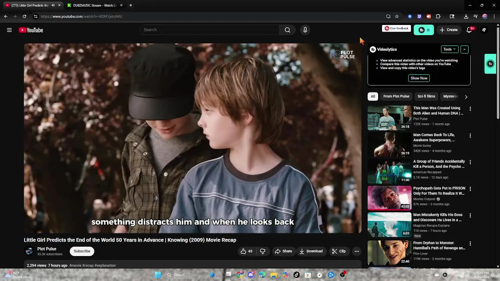
Task: Click the Plot Pulse channel avatar
Action: [29, 251]
